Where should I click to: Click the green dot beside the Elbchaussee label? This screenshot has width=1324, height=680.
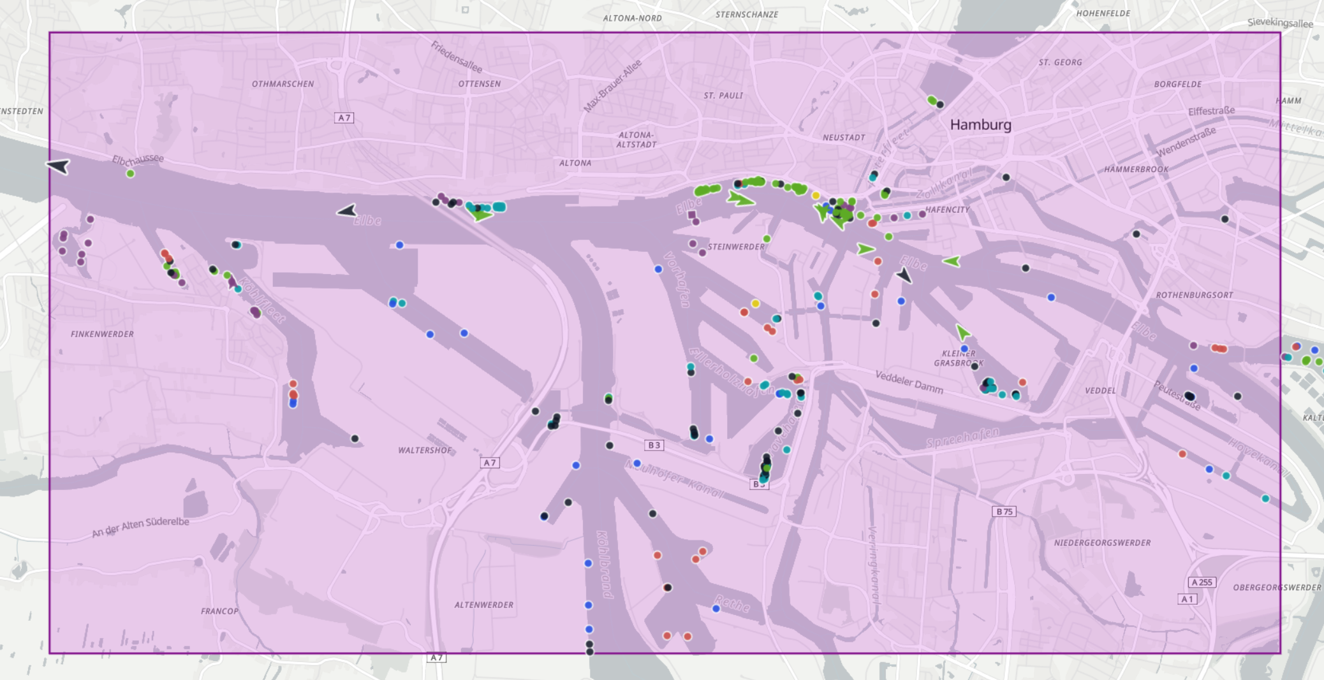click(x=130, y=173)
